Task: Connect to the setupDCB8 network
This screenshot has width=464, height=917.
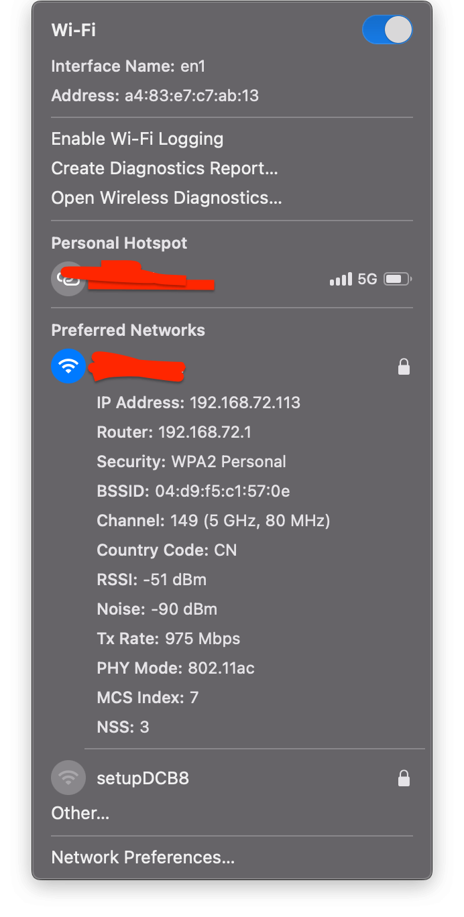Action: click(143, 778)
